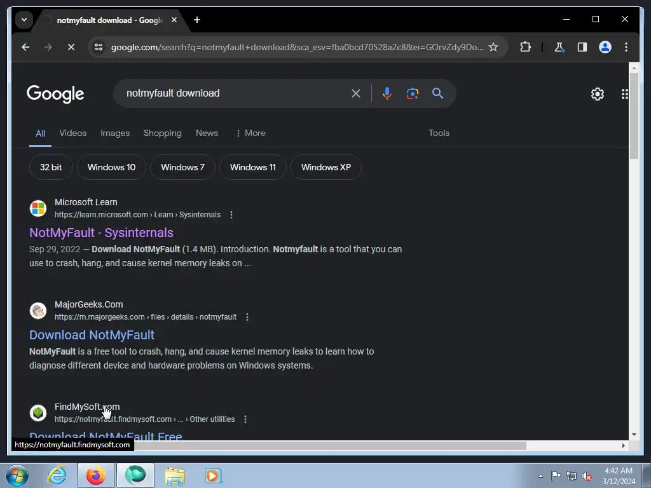Screen dimensions: 651x488
Task: Switch to Shopping results
Action: (162, 133)
